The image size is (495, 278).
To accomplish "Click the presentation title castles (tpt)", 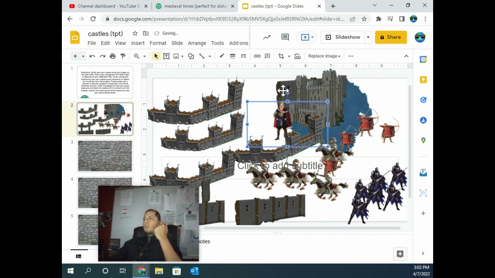I will coord(105,34).
